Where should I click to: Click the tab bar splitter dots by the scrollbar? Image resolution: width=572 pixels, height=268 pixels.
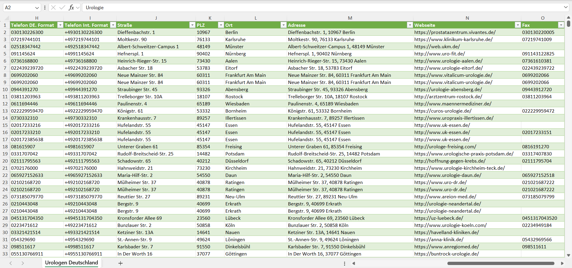345,264
